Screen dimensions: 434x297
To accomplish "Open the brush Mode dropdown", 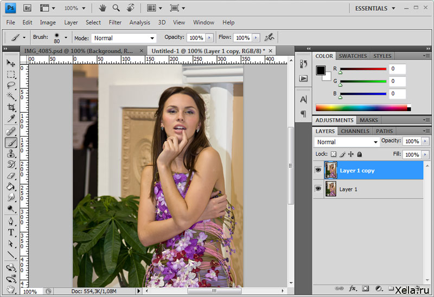I will (123, 38).
